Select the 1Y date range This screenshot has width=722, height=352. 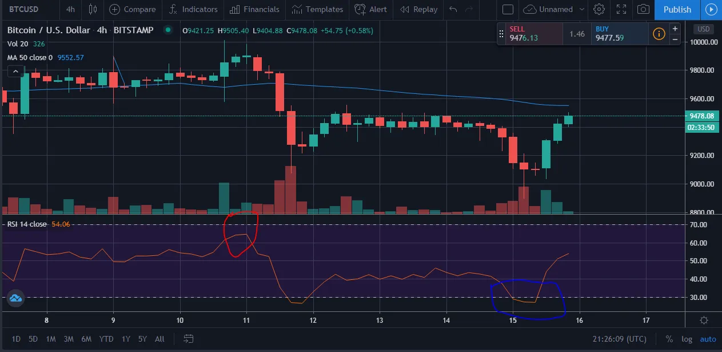(x=125, y=339)
